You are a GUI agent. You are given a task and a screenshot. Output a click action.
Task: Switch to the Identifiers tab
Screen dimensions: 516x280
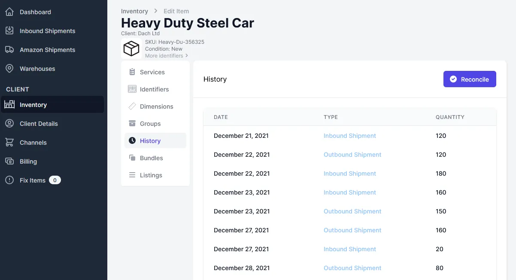pyautogui.click(x=155, y=89)
